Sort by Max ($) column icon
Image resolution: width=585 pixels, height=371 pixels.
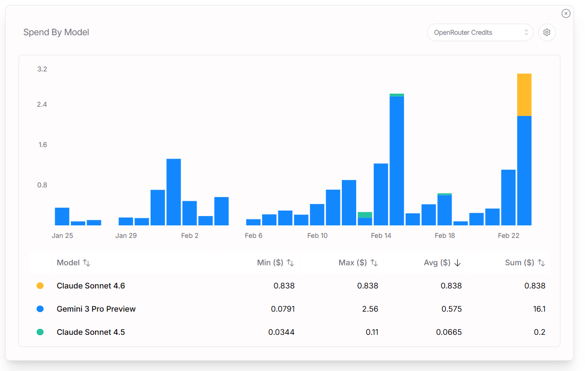tap(374, 263)
